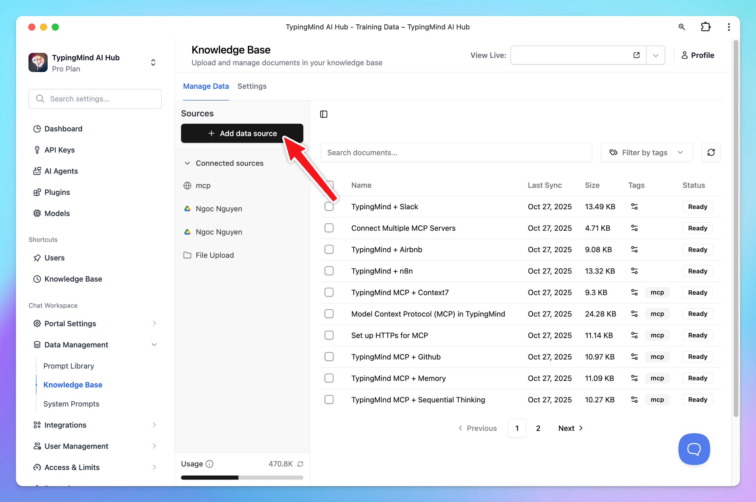The height and width of the screenshot is (502, 756).
Task: Click the blue chat support bubble
Action: click(x=694, y=449)
